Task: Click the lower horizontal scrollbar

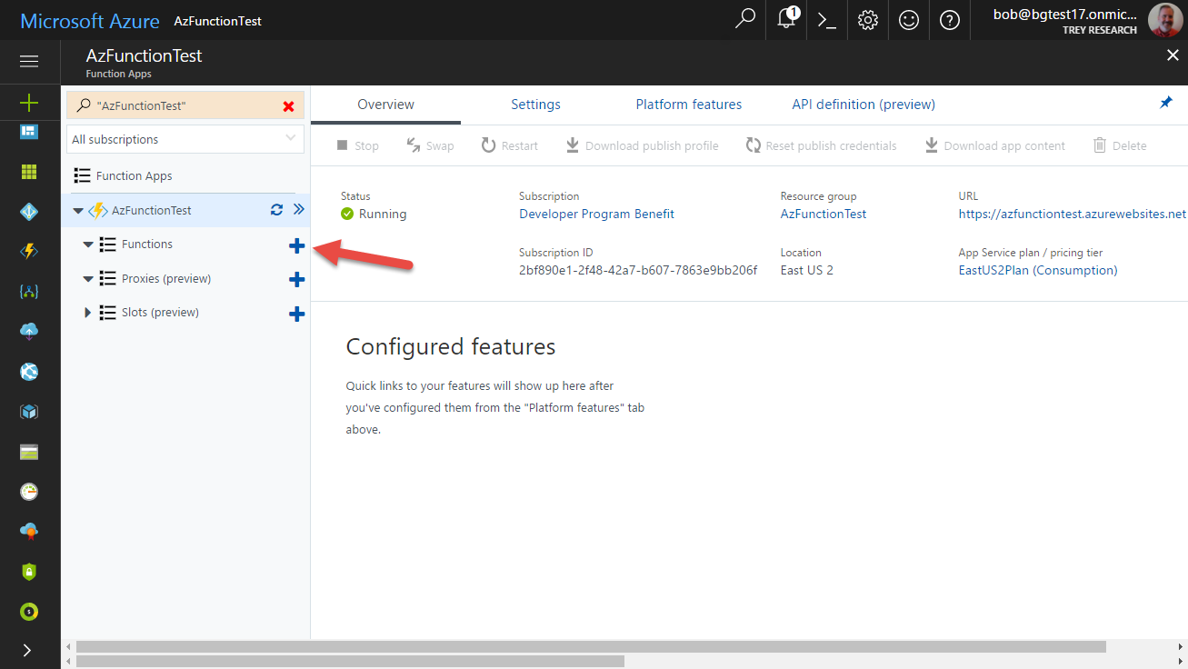Action: [350, 662]
